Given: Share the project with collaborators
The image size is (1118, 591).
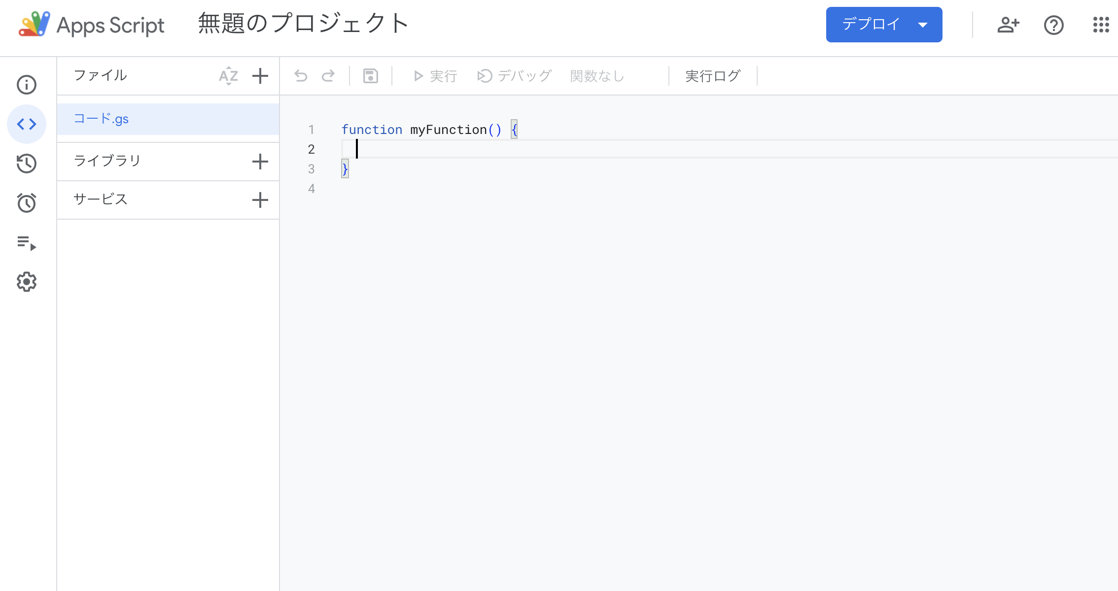Looking at the screenshot, I should (1008, 25).
